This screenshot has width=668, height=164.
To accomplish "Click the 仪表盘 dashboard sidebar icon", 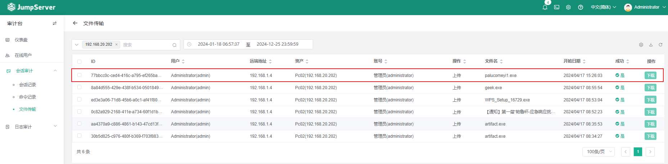I will (8, 40).
